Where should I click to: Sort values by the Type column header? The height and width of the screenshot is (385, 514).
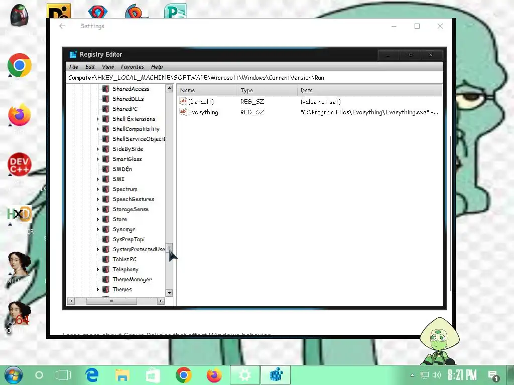tap(267, 90)
